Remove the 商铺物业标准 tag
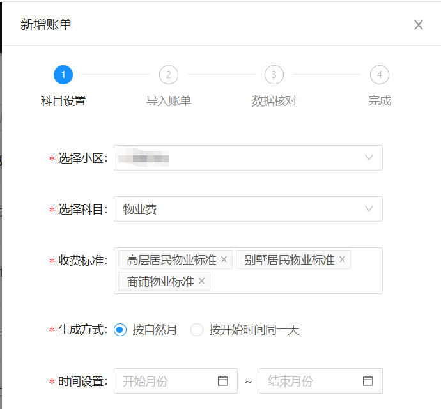This screenshot has width=441, height=409. (x=201, y=281)
